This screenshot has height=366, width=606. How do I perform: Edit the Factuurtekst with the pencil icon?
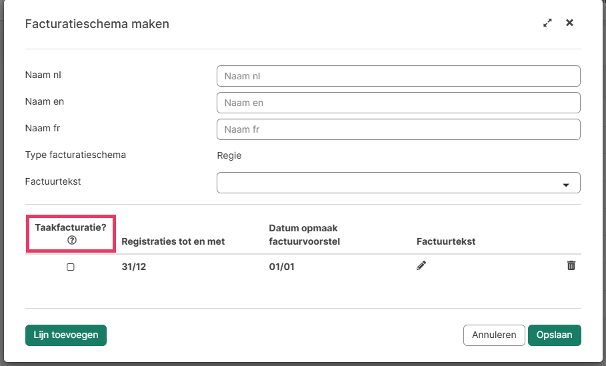click(421, 265)
